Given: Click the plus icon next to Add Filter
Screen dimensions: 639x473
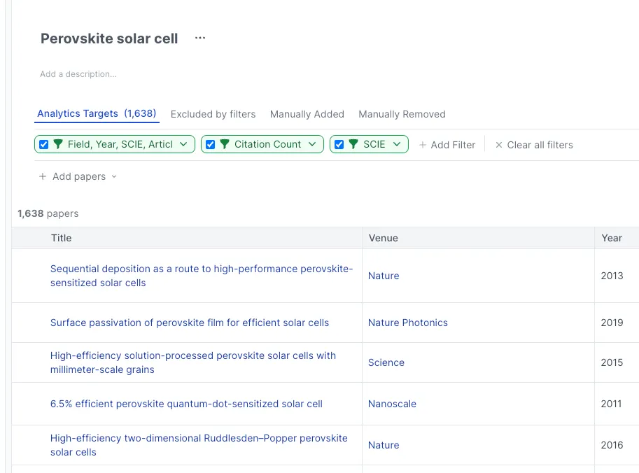Looking at the screenshot, I should (423, 145).
